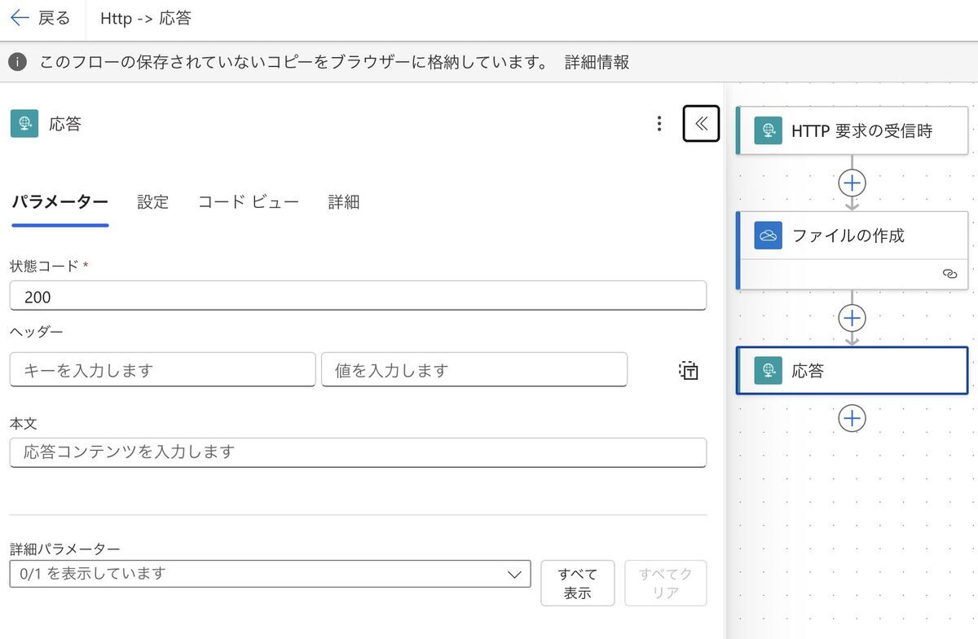Open the コード ビュー tab
The height and width of the screenshot is (639, 978).
[249, 202]
